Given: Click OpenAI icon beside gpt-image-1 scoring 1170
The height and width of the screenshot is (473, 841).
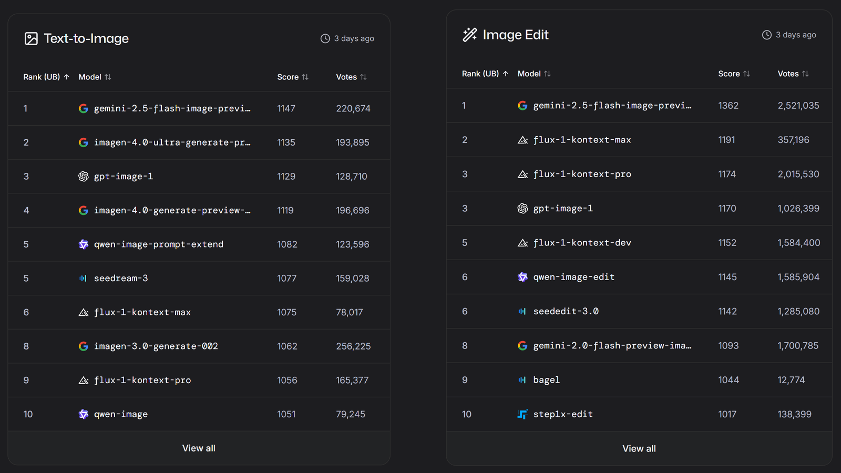Looking at the screenshot, I should pyautogui.click(x=522, y=209).
